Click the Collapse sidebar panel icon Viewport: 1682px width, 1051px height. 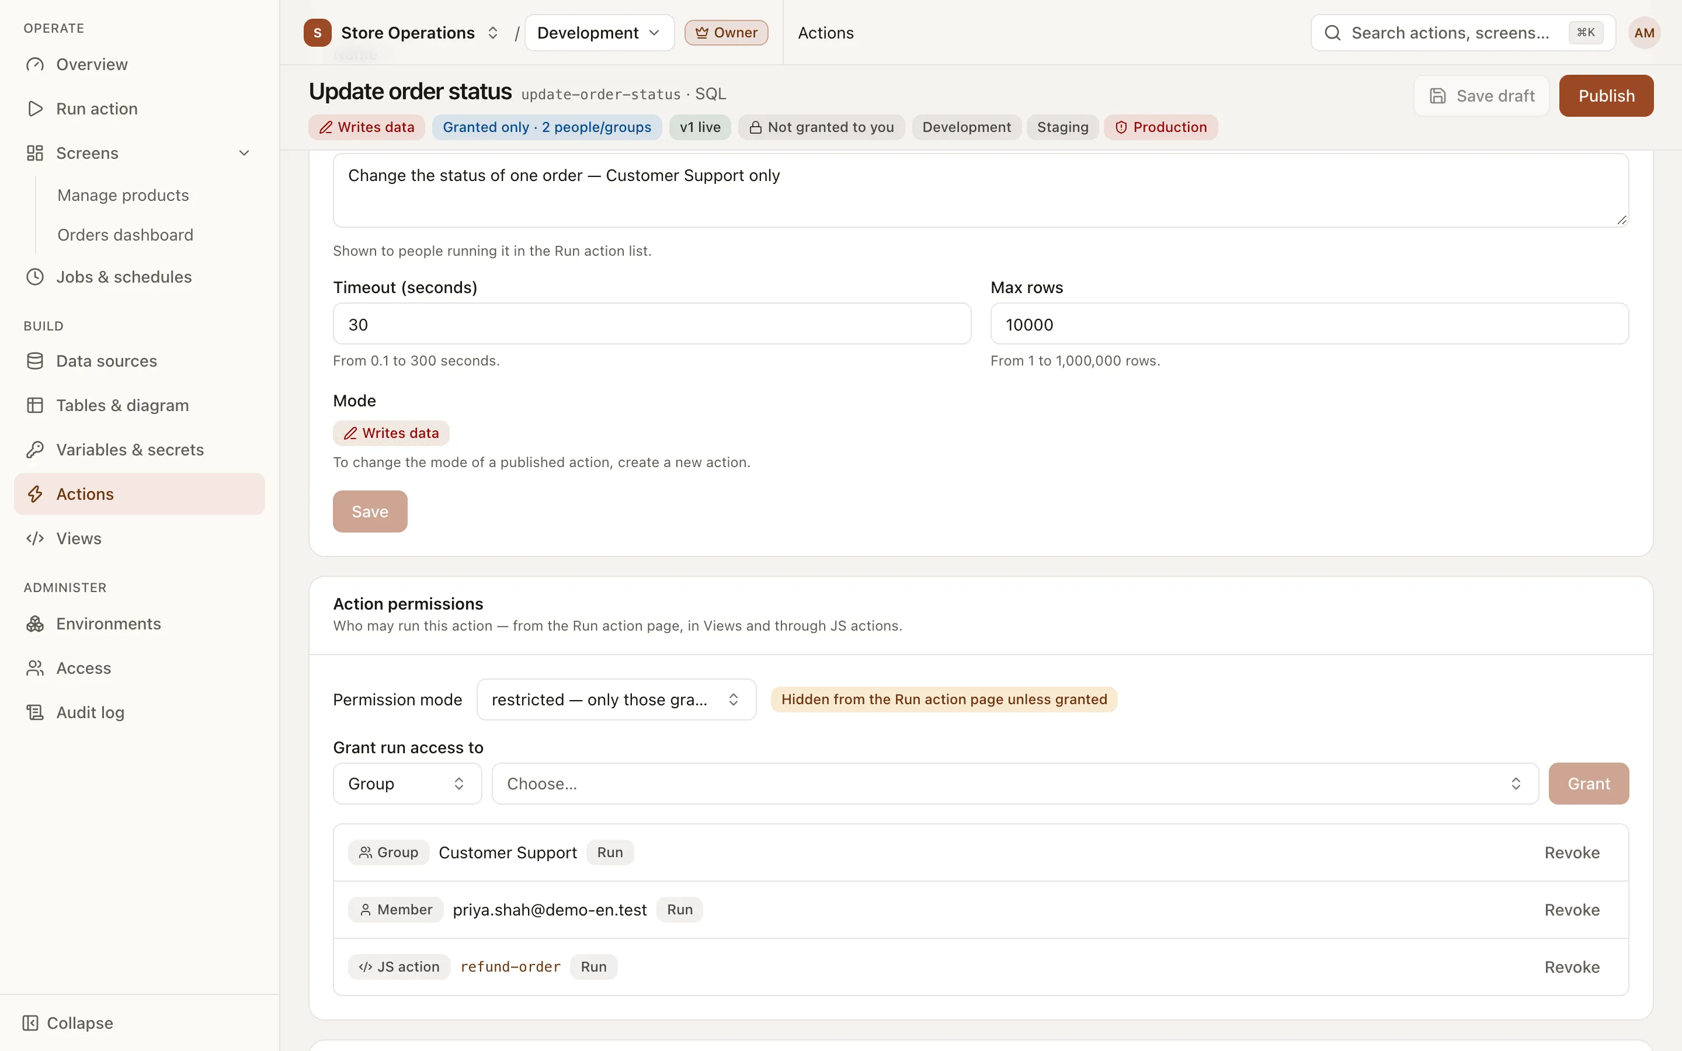tap(30, 1023)
